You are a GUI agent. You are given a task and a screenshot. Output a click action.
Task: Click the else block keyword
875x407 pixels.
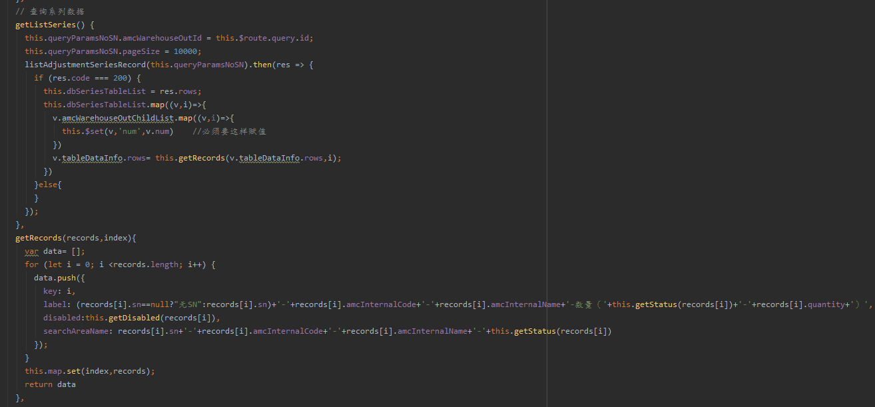click(48, 185)
